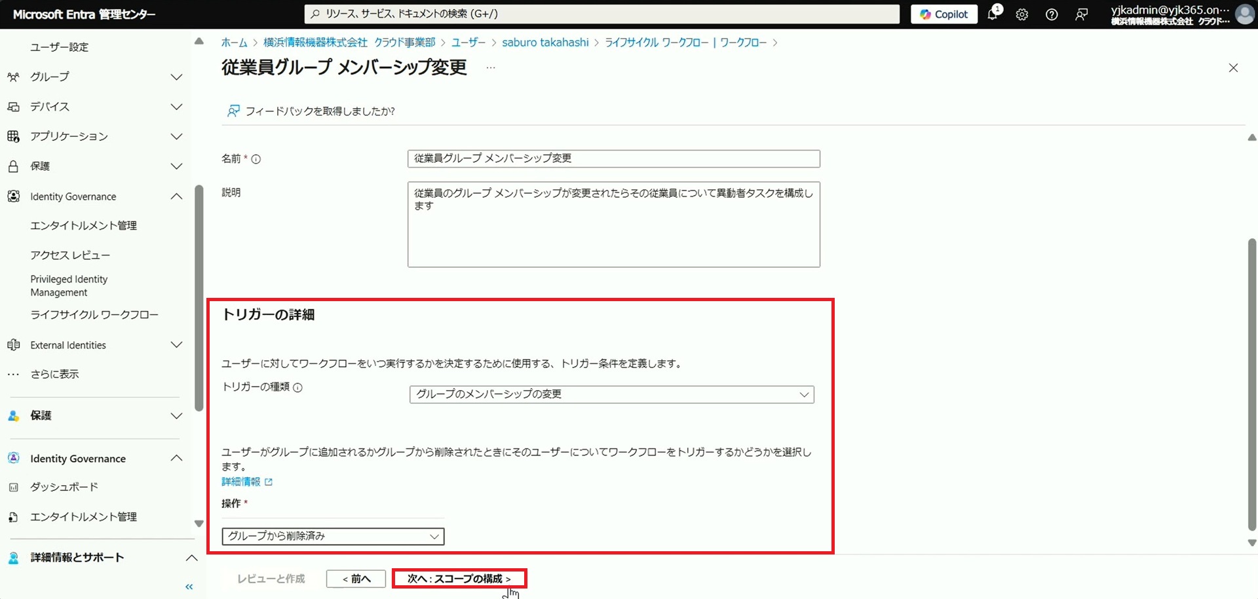
Task: Collapse the sidebar with double-chevron icon
Action: click(189, 587)
